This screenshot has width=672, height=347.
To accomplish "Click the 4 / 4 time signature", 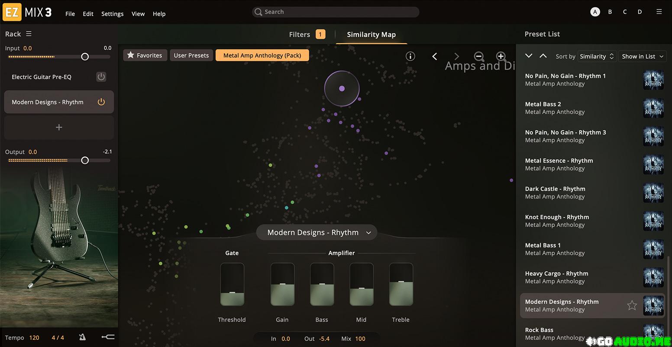I will click(58, 337).
